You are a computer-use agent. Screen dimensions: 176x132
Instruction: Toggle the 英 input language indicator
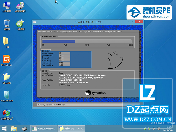[x=154, y=129]
